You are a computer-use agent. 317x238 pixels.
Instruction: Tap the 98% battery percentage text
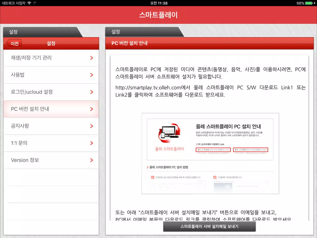click(300, 3)
